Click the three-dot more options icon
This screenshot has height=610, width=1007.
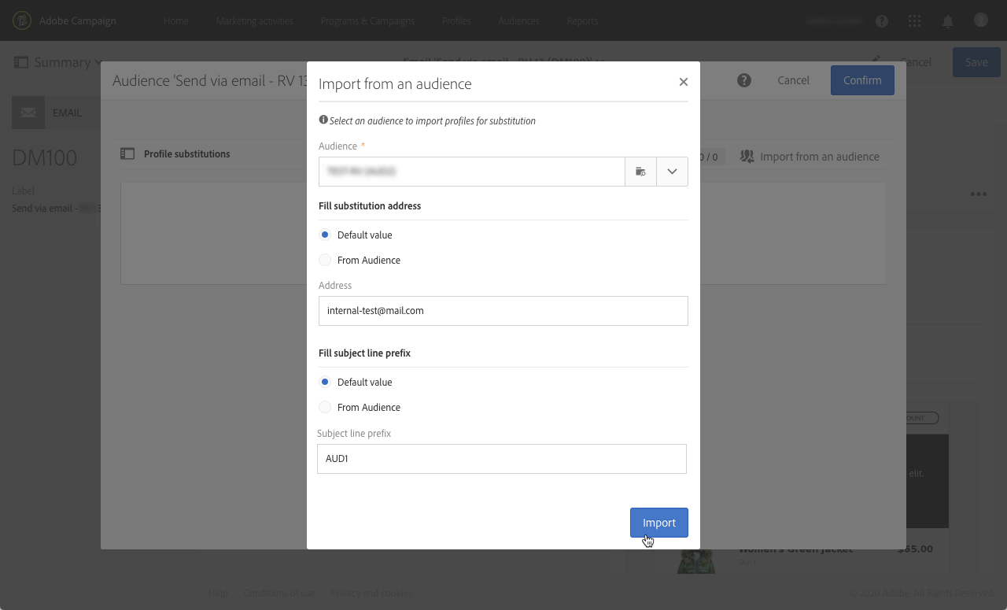tap(978, 194)
